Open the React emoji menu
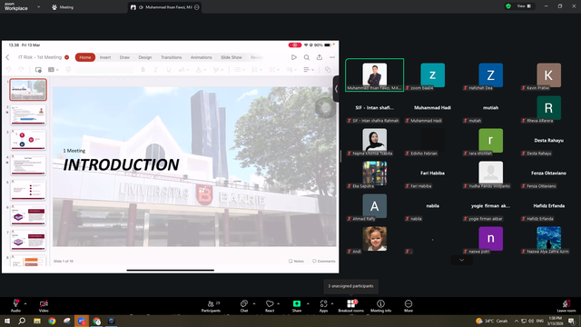Image resolution: width=581 pixels, height=327 pixels. point(270,306)
